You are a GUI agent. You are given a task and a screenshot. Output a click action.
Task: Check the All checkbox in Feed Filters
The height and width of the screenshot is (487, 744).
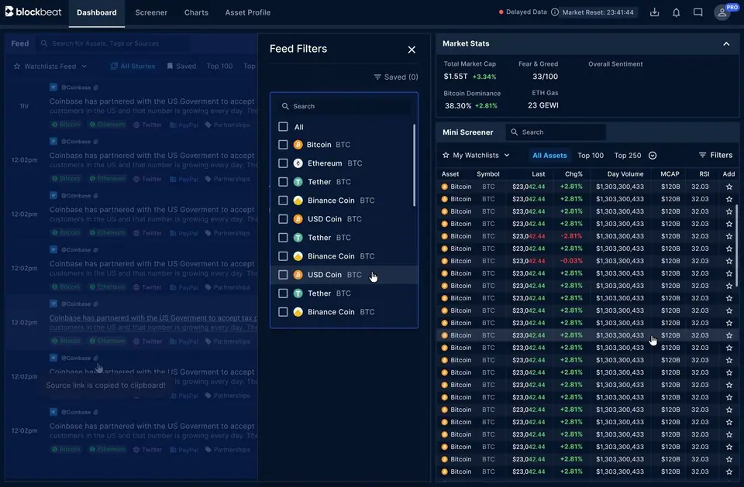point(283,127)
